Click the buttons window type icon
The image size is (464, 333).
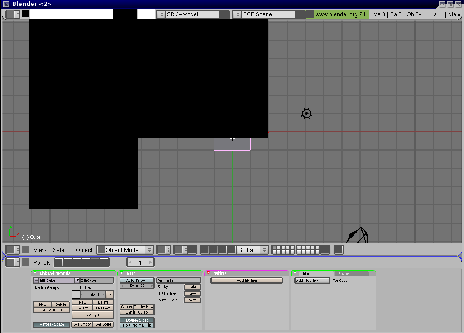point(13,262)
